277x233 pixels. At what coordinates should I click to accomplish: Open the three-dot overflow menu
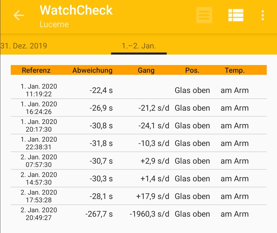(x=263, y=16)
